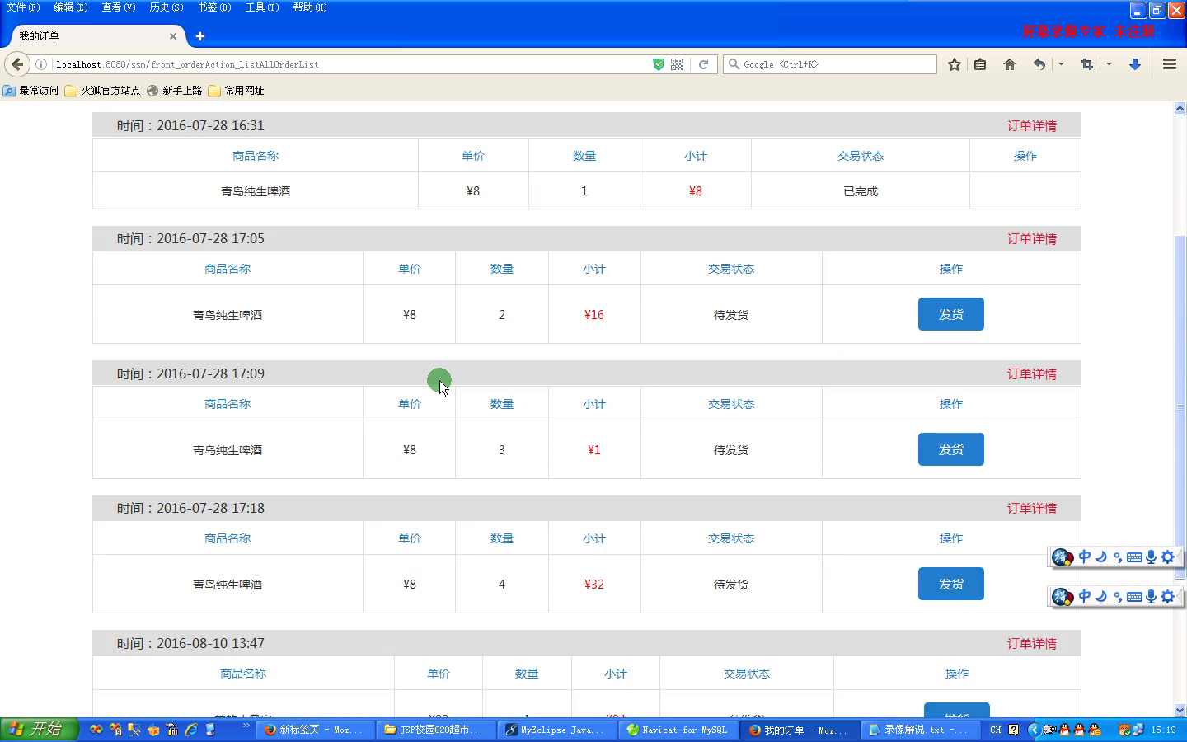Image resolution: width=1187 pixels, height=742 pixels.
Task: Click show desktop quick launch icon
Action: (210, 730)
